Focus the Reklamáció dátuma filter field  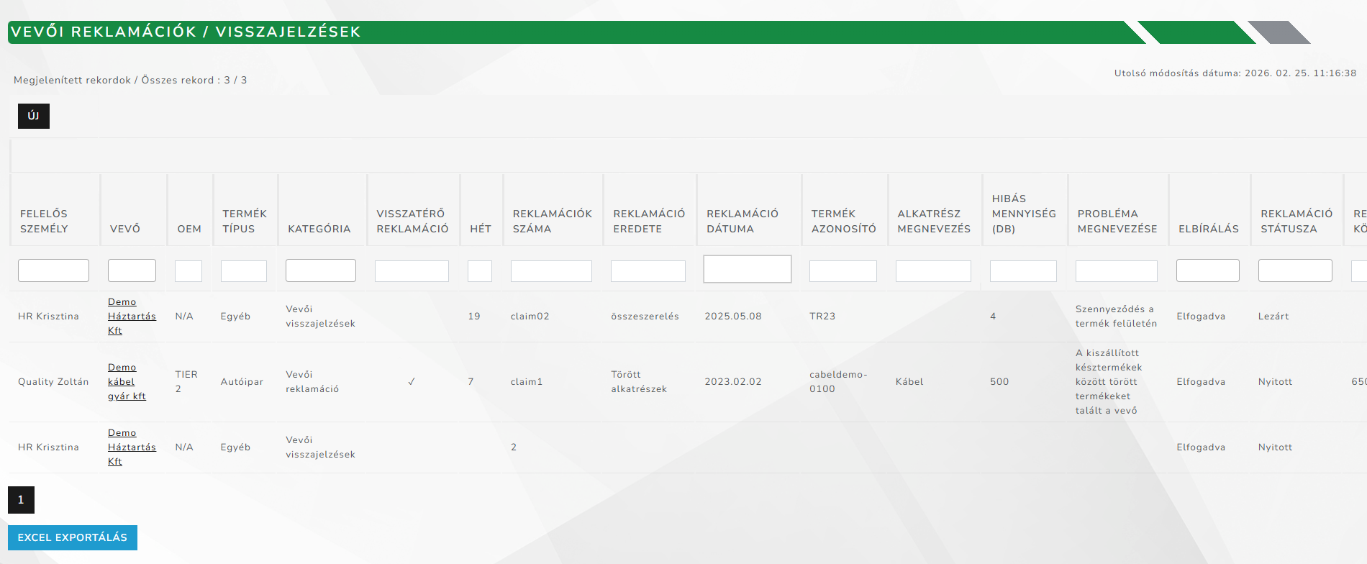(747, 269)
